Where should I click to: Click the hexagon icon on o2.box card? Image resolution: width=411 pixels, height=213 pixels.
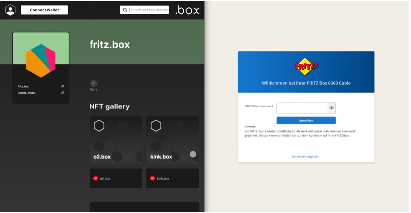point(99,126)
